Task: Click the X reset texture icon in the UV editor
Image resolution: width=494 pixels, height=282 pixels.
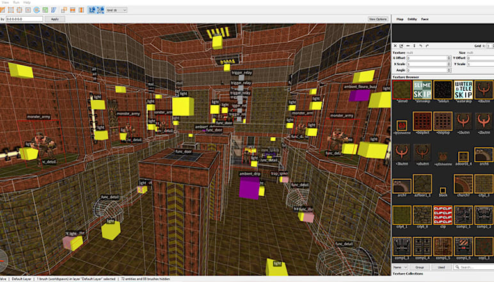Action: point(395,46)
